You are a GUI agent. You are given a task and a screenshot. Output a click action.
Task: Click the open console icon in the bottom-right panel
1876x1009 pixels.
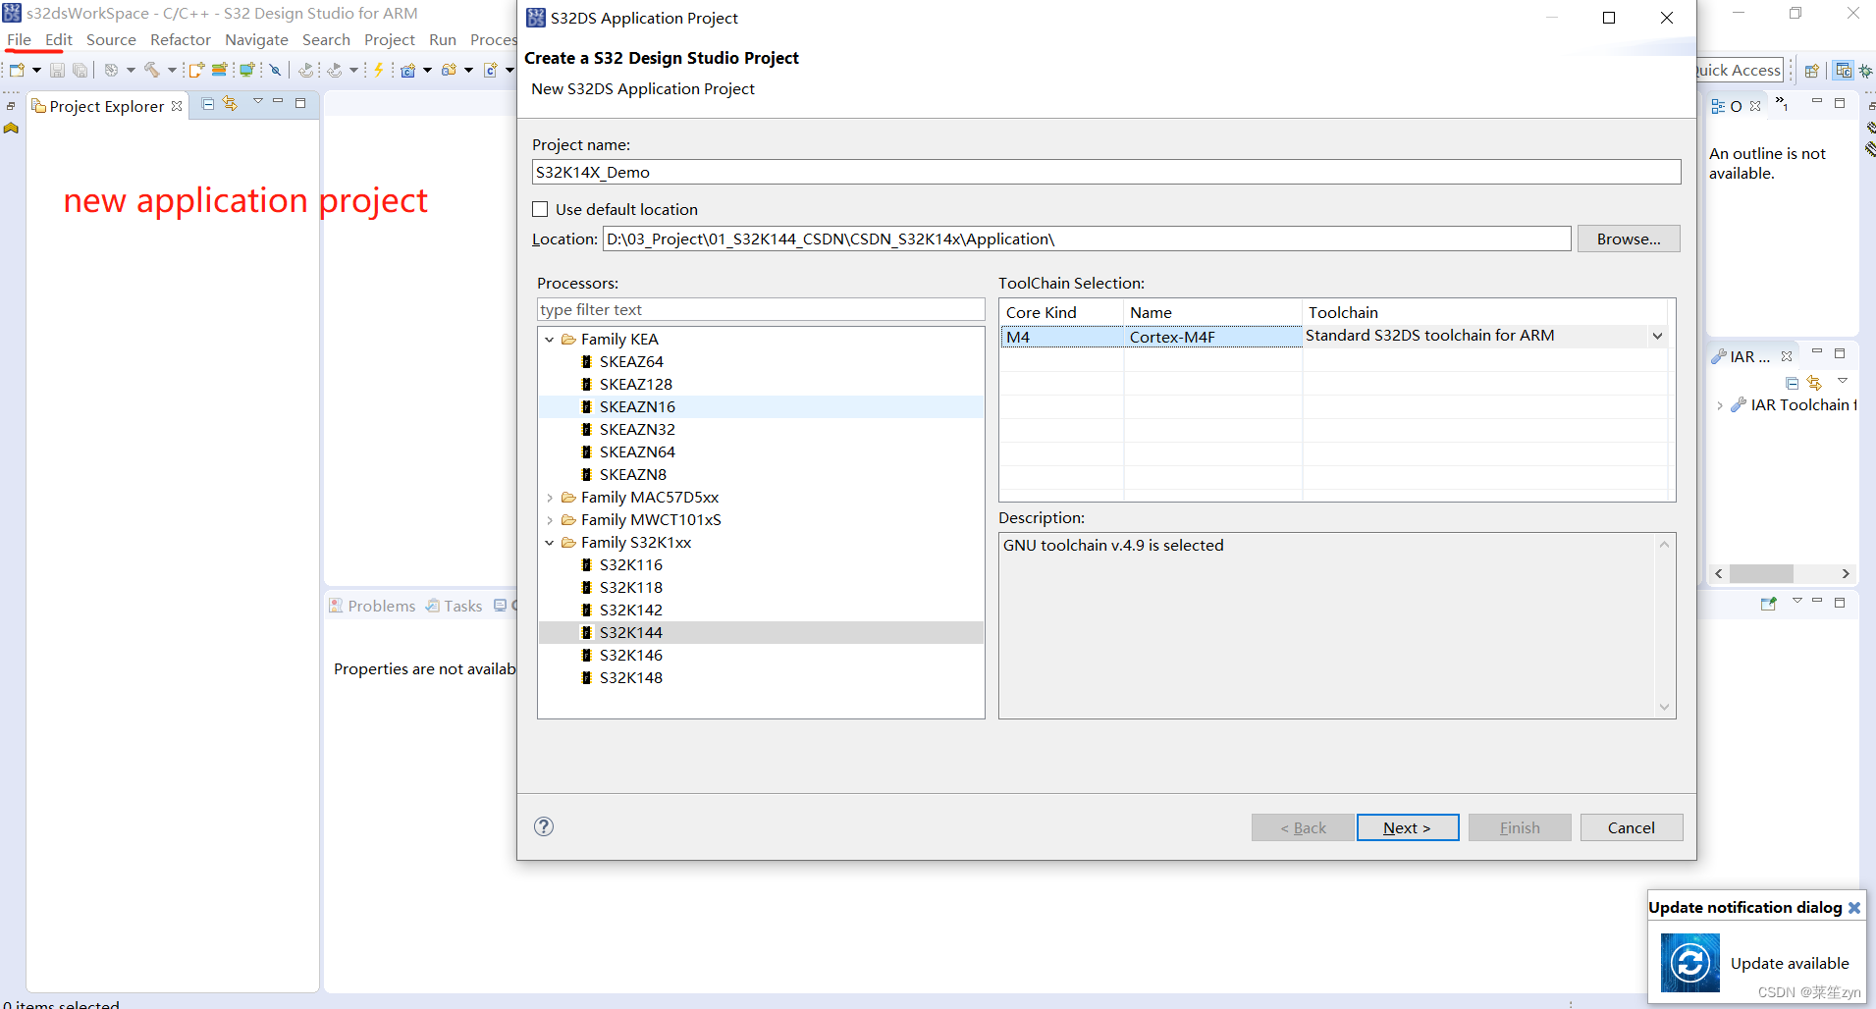coord(1769,603)
